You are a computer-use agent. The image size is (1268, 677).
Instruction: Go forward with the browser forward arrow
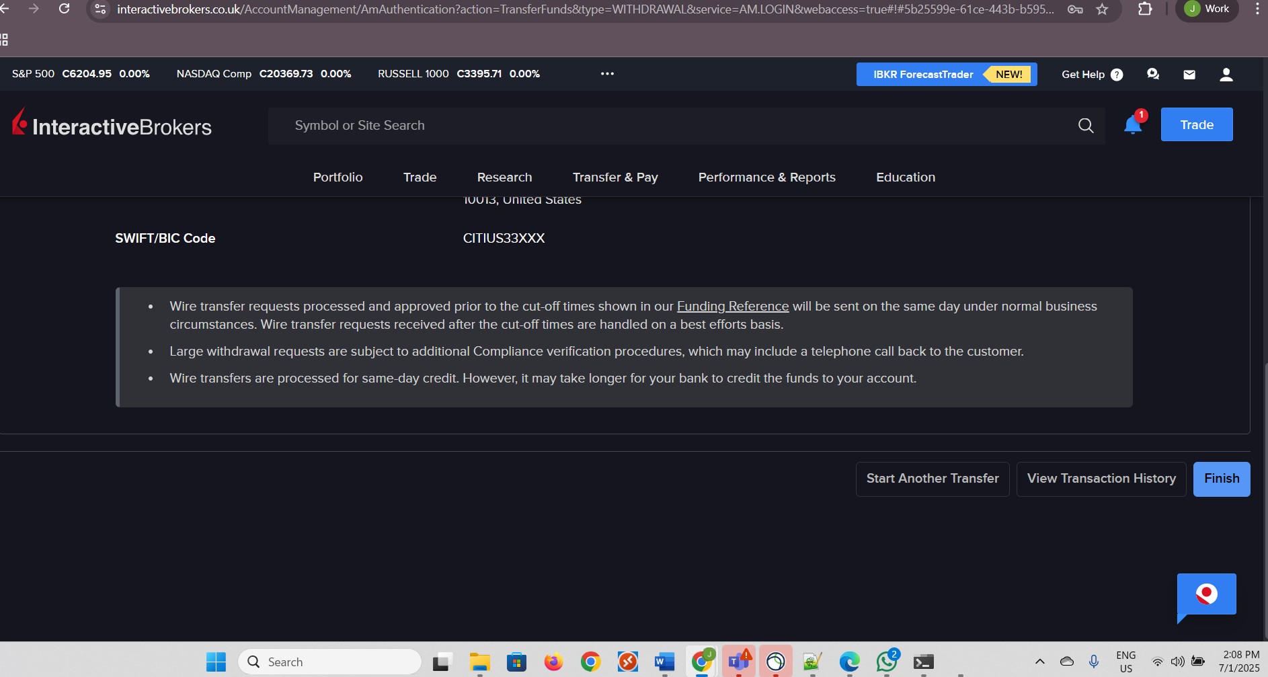(x=34, y=9)
